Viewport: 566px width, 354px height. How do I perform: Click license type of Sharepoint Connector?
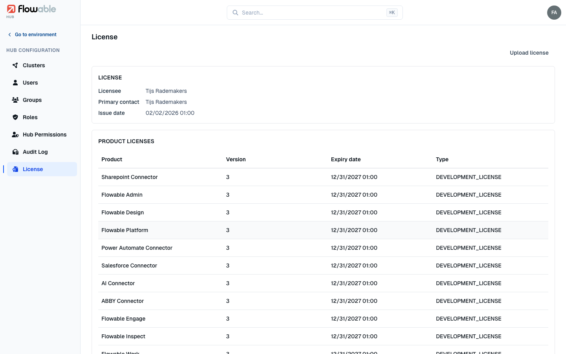coord(469,177)
